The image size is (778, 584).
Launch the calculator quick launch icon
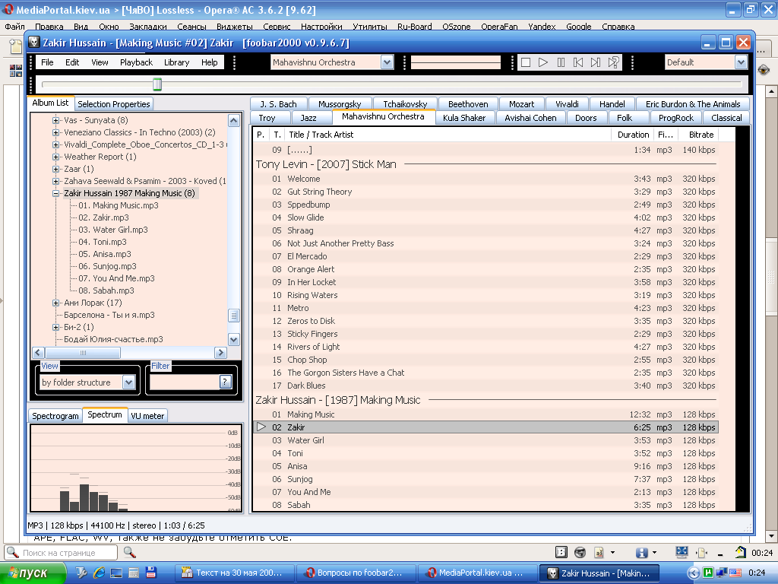click(134, 573)
